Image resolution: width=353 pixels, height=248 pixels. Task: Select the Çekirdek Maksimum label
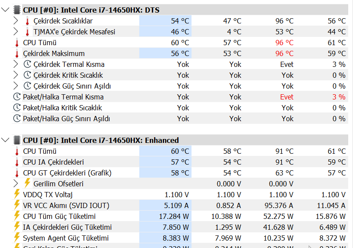coord(54,53)
